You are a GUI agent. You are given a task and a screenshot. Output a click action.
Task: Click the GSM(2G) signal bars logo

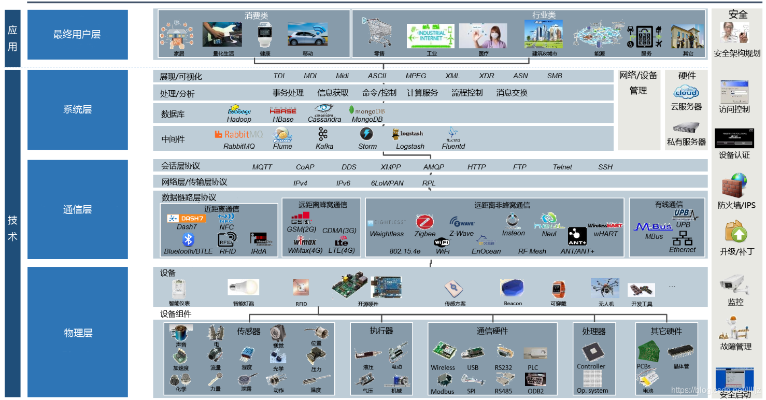point(301,218)
